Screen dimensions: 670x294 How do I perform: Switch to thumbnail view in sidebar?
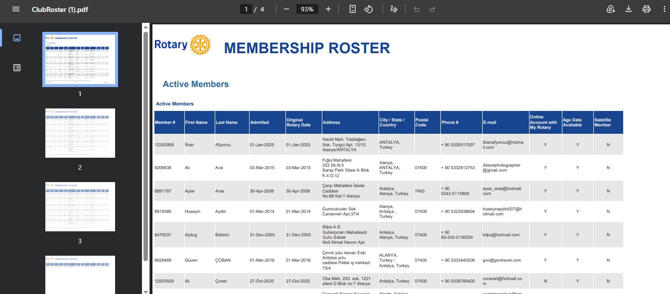point(17,38)
